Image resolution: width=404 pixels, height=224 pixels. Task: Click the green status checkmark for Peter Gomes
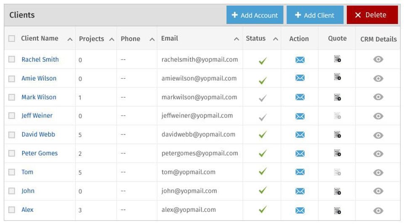click(x=263, y=153)
